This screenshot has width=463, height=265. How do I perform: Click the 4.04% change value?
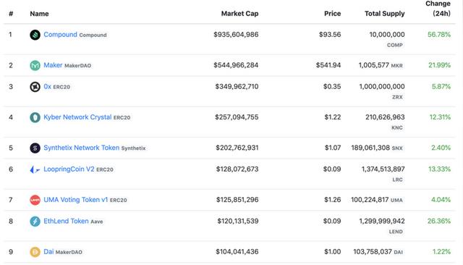pyautogui.click(x=441, y=200)
